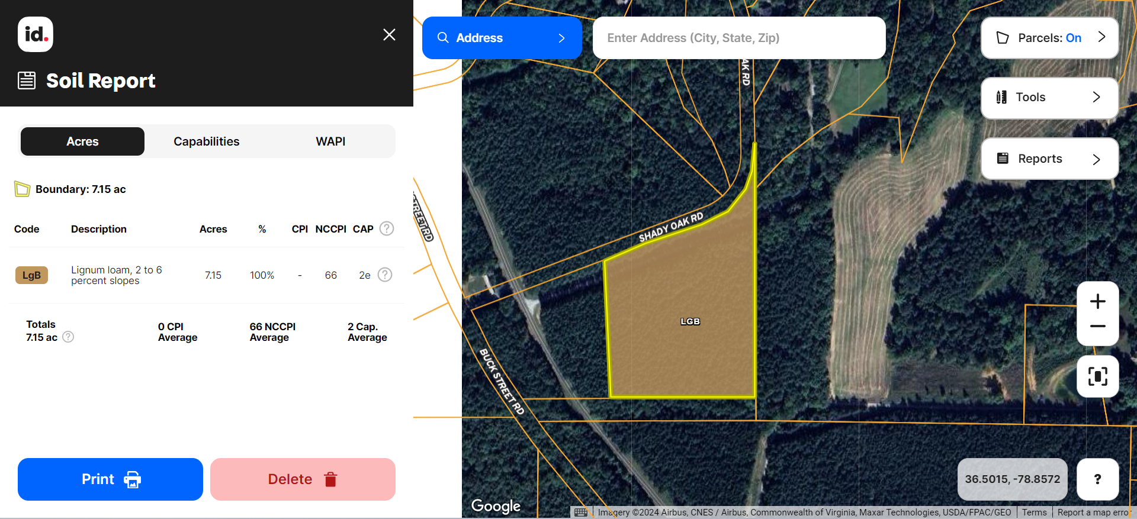Image resolution: width=1137 pixels, height=519 pixels.
Task: Select the Acres tab
Action: click(x=82, y=141)
